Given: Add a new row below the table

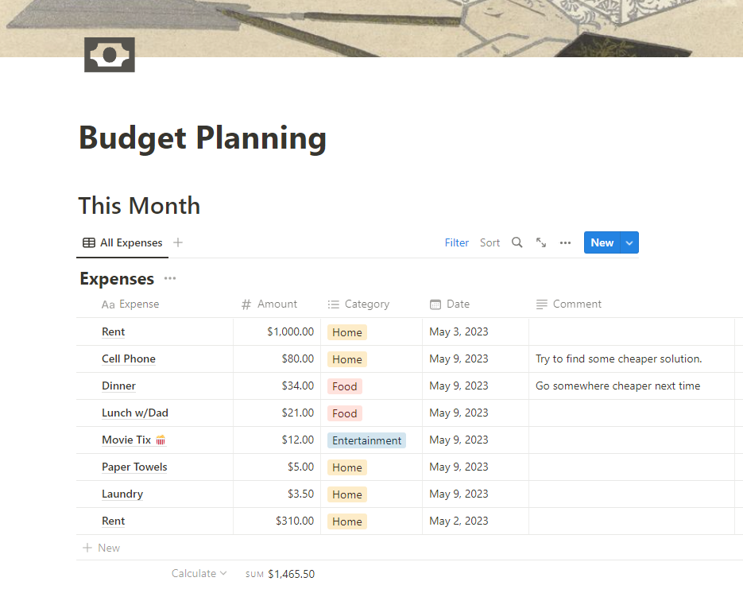Looking at the screenshot, I should pyautogui.click(x=102, y=548).
